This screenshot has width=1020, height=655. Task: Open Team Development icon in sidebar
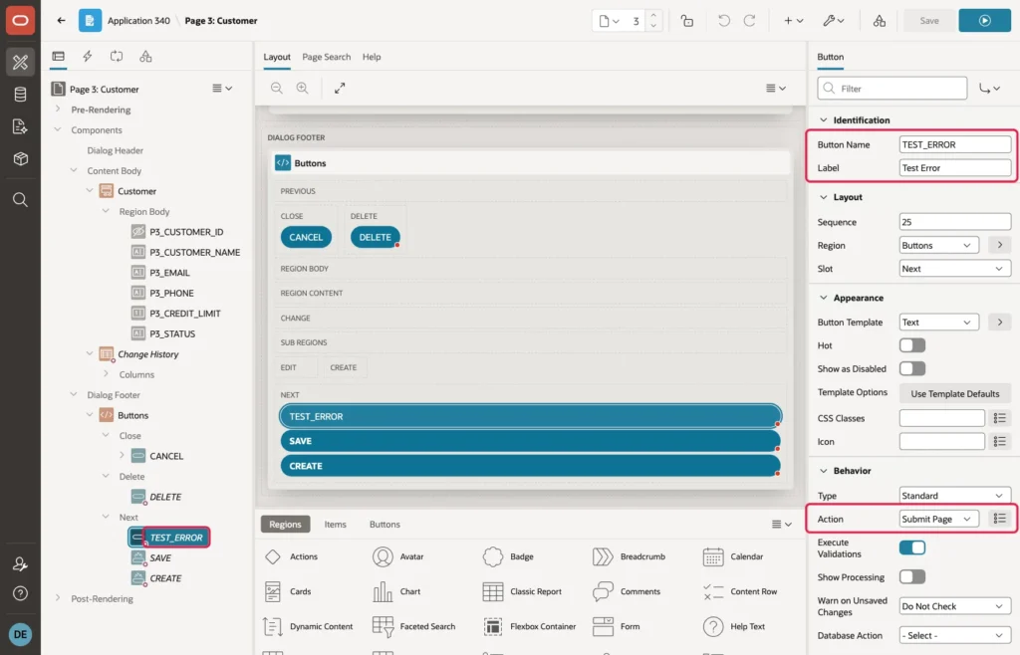coord(20,126)
